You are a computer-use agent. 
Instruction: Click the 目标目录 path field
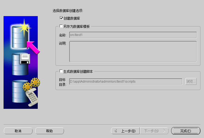click(126, 82)
